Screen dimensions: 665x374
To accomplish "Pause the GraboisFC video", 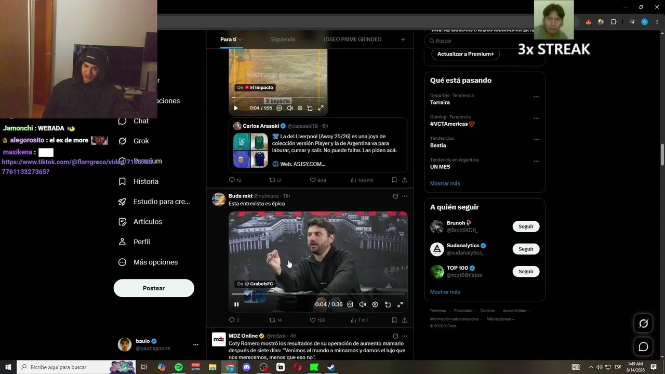I will 236,304.
